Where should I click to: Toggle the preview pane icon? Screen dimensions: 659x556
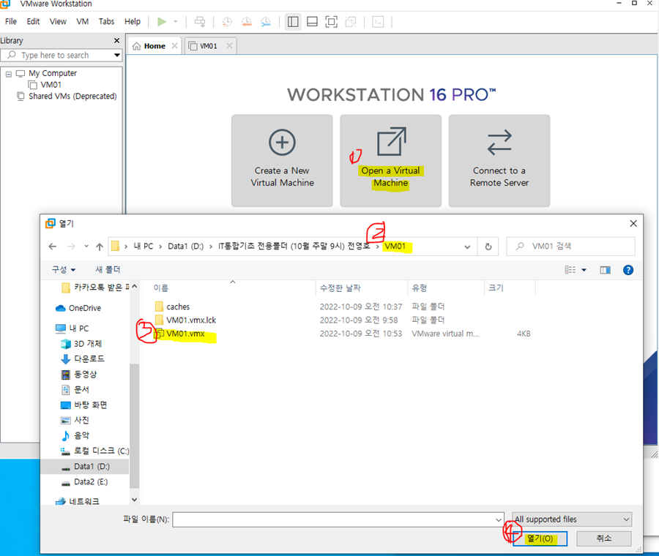[x=606, y=270]
